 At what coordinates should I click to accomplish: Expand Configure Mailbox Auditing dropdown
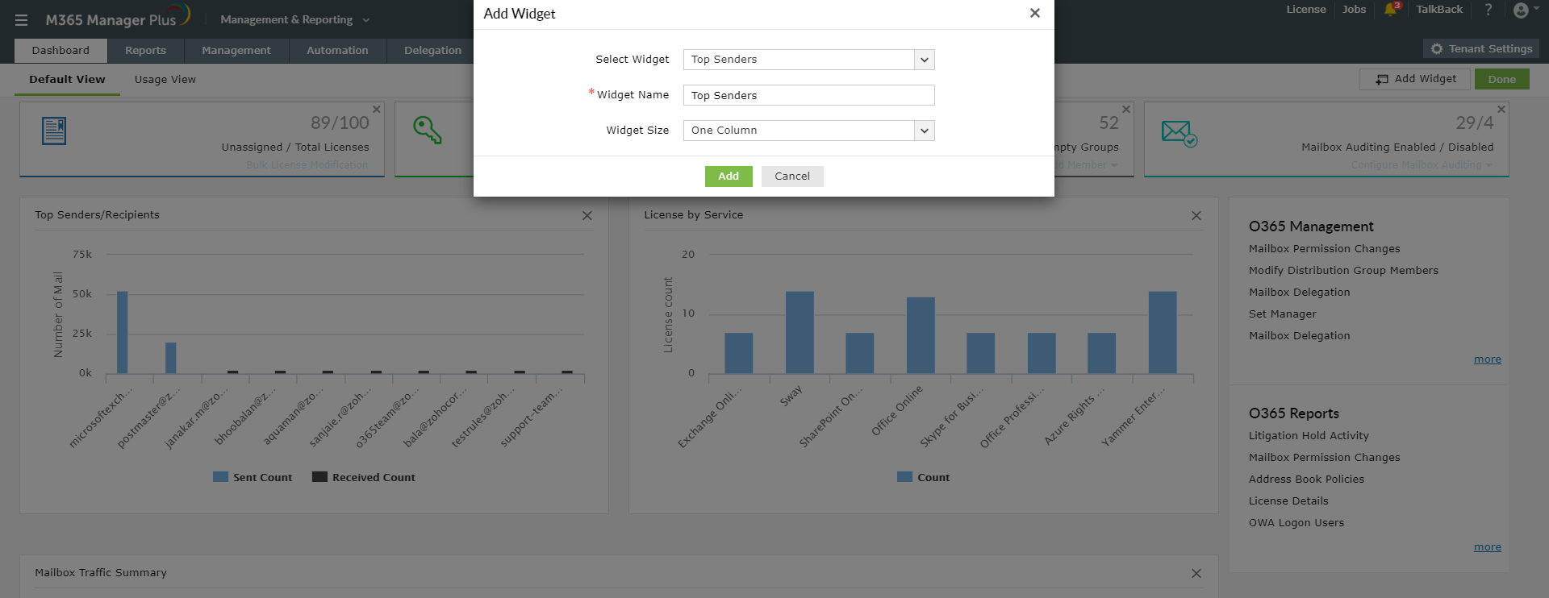[1422, 165]
